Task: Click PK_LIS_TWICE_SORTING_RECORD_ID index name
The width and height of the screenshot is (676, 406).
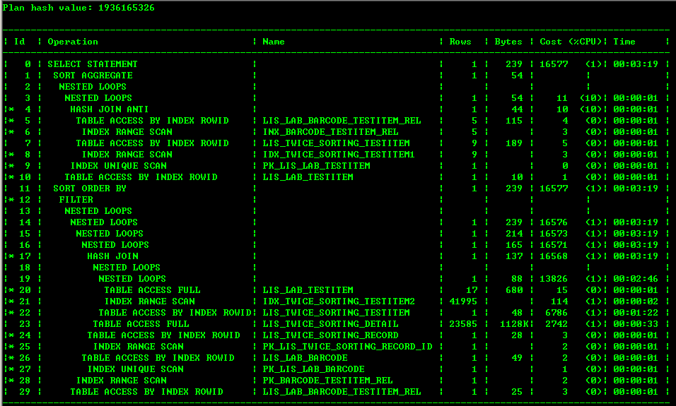Action: pos(347,347)
